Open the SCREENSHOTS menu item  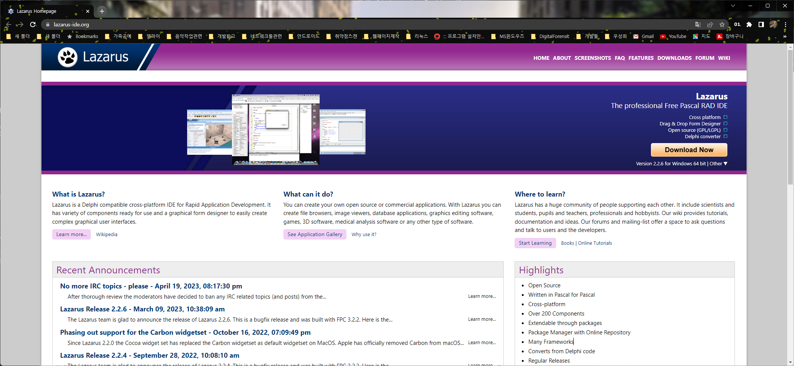click(x=593, y=58)
